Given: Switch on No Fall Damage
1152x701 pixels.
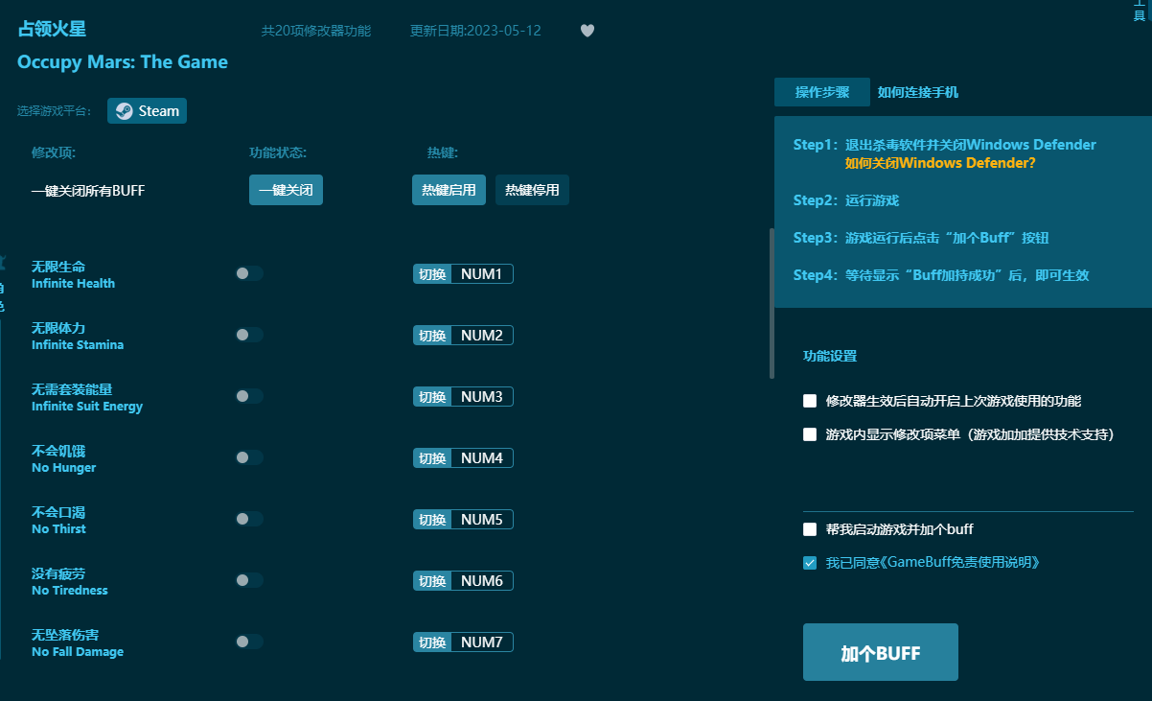Looking at the screenshot, I should [249, 642].
